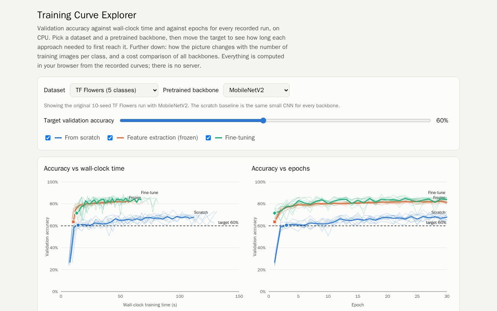Click the 'Accuracy vs epochs' chart title
The width and height of the screenshot is (497, 311).
pos(281,168)
